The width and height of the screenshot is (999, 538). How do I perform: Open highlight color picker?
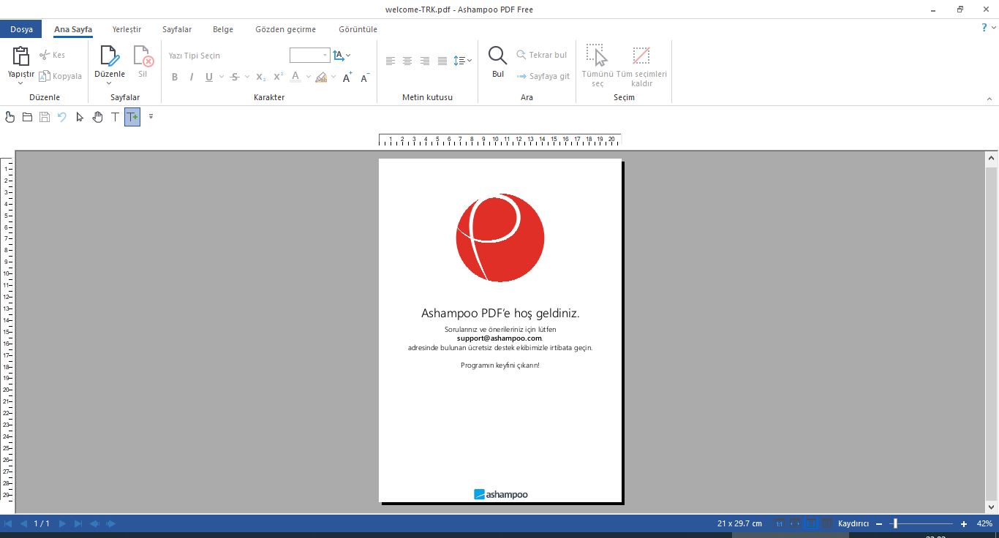321,77
